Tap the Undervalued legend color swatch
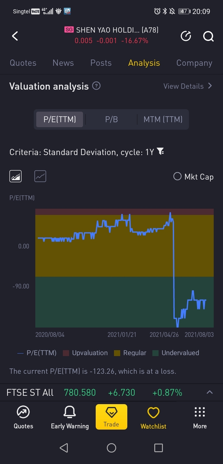223x464 pixels. [x=155, y=353]
